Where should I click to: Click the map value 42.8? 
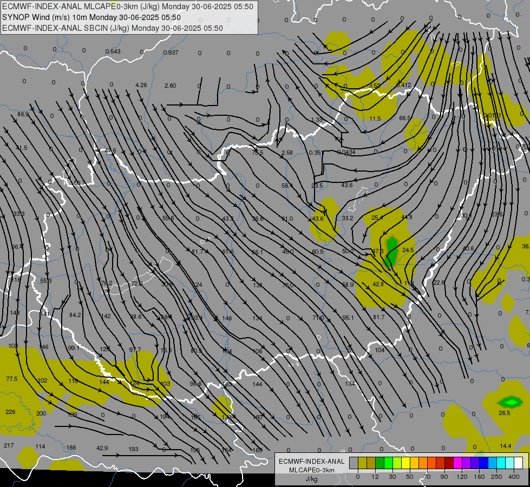[378, 284]
